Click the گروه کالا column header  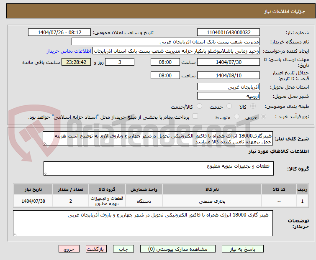click(107, 189)
